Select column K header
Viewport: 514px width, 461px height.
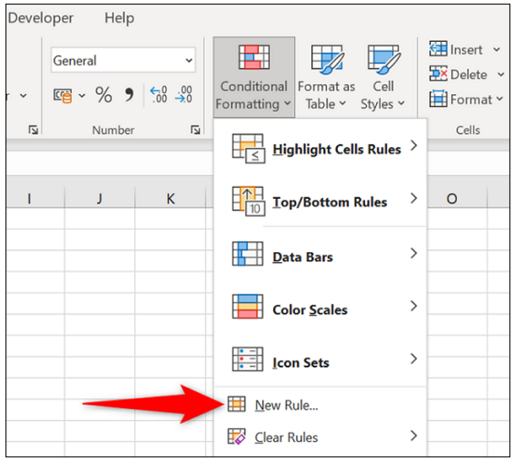(x=170, y=198)
